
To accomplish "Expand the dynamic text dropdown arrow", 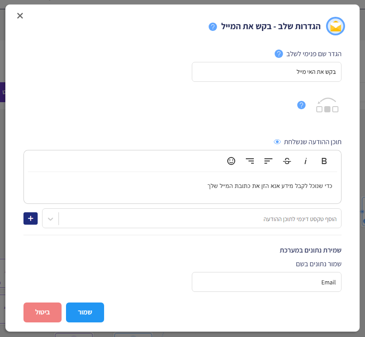I will 50,219.
